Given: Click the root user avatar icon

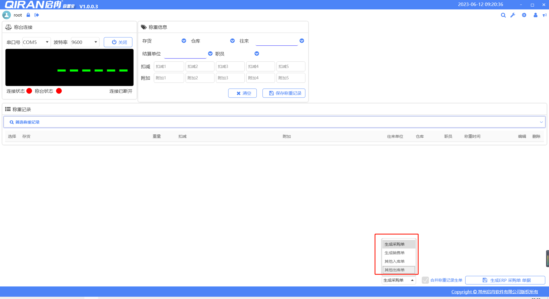Looking at the screenshot, I should tap(7, 15).
